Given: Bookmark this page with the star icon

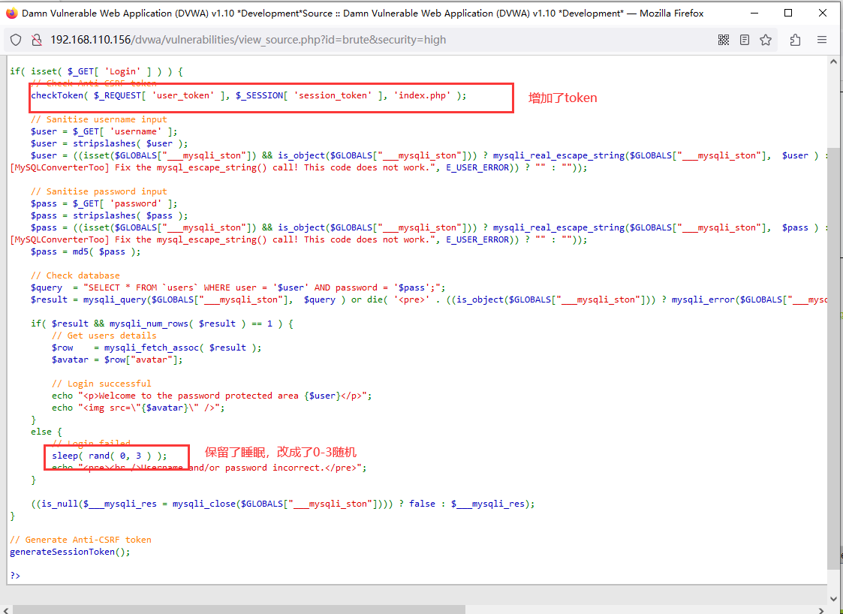Looking at the screenshot, I should [766, 40].
